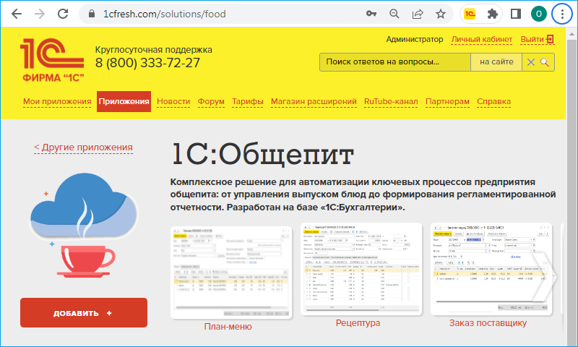Open 'Мои приложения' menu item
Image resolution: width=578 pixels, height=347 pixels.
57,101
